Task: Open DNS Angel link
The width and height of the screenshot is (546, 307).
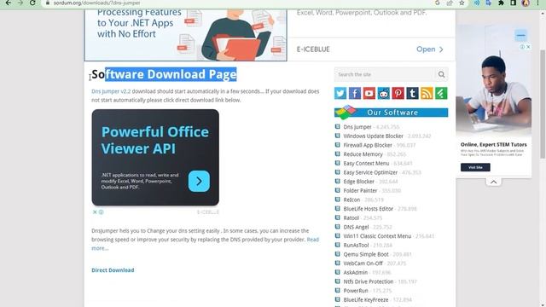Action: [356, 227]
